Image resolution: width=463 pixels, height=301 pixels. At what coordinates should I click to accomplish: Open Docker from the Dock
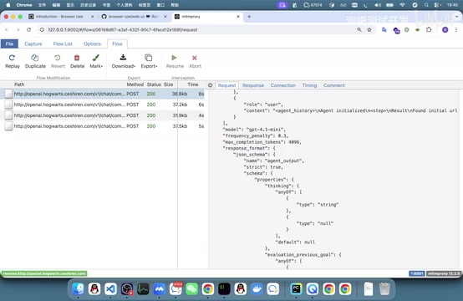coord(257,289)
